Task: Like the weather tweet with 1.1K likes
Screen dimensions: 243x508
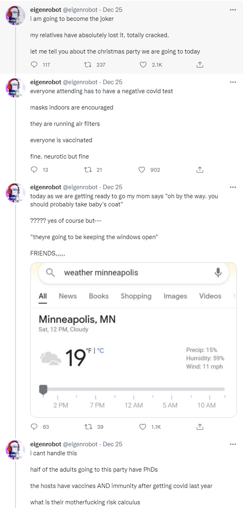Action: [143, 427]
